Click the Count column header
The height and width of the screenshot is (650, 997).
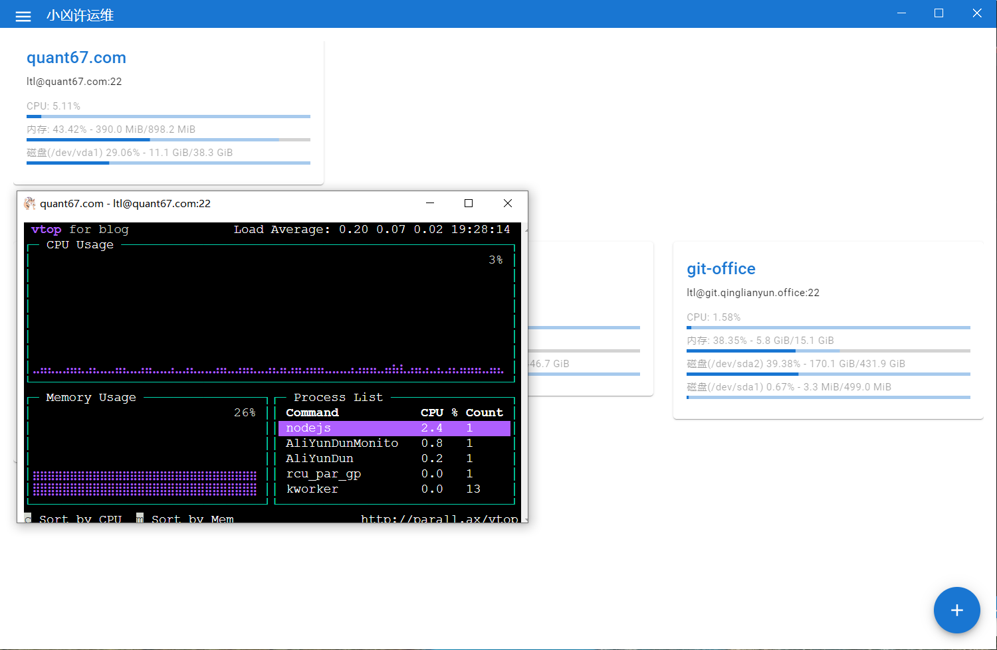485,413
